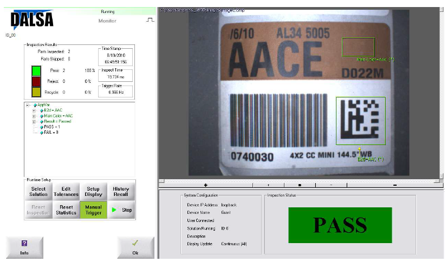Click the small minus zoom button
Viewport: 447px width, 268px height.
331,185
